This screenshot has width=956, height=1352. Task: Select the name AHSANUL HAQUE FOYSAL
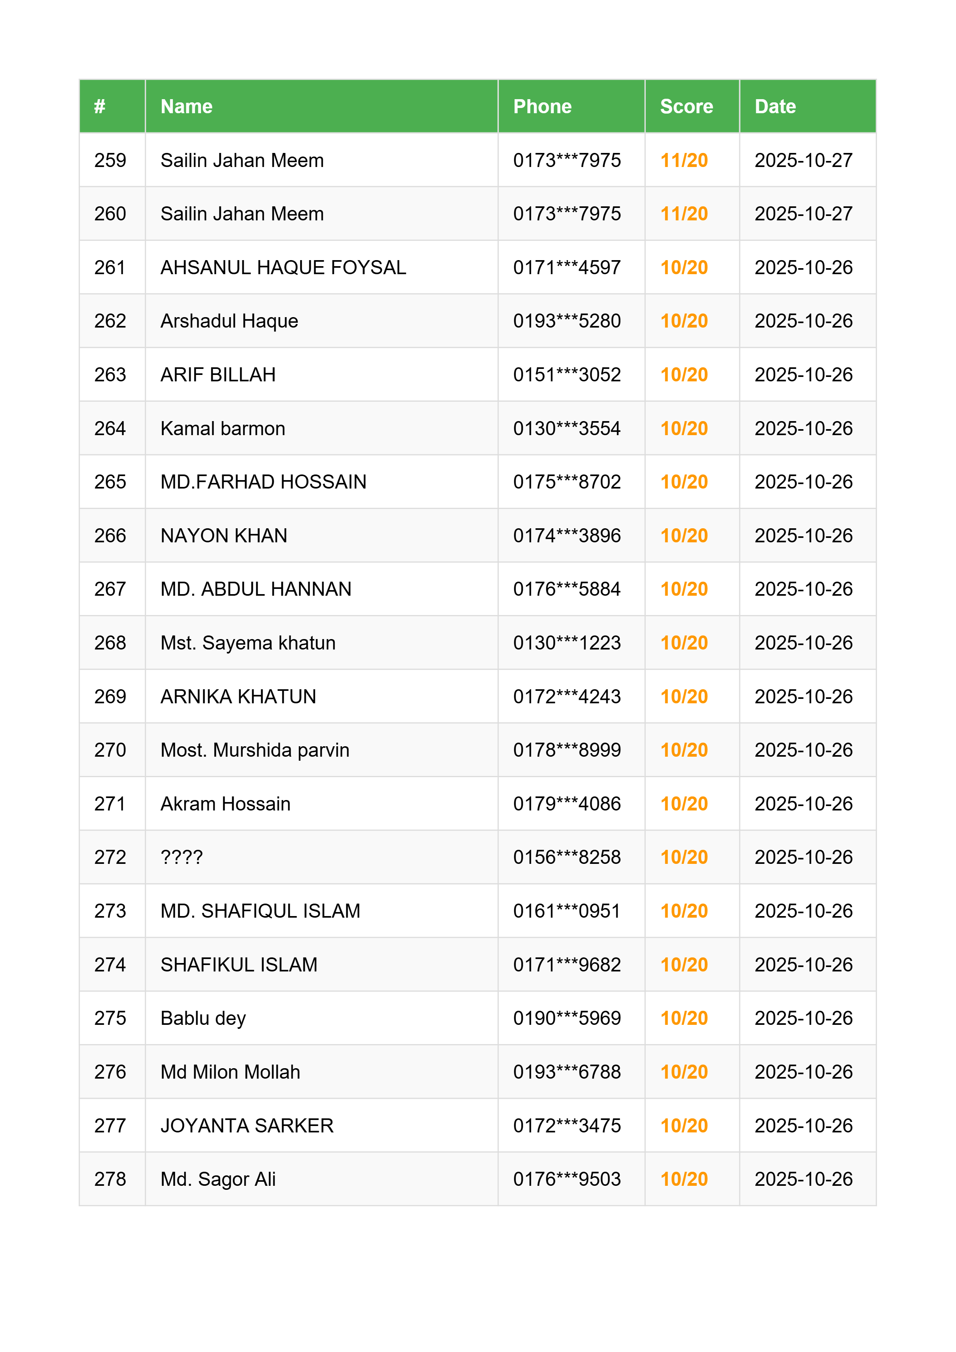point(283,267)
